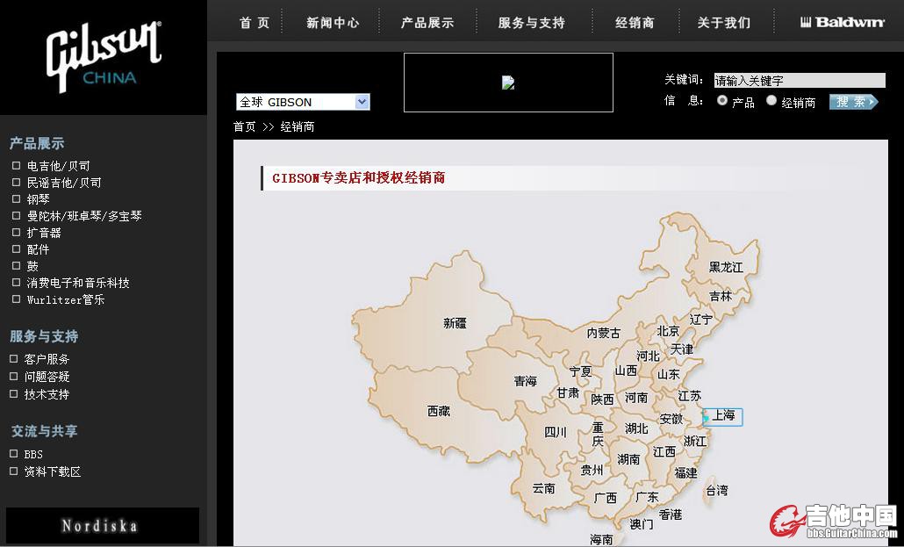
Task: Select 黑龙江 on the dealer map
Action: pyautogui.click(x=726, y=267)
